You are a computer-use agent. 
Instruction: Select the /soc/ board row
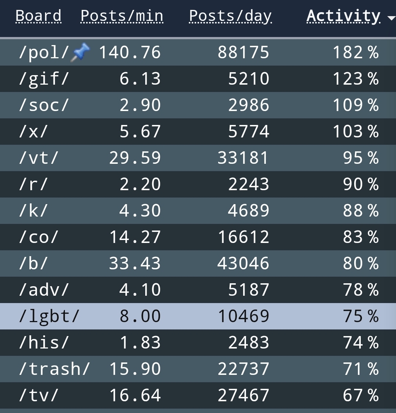pos(198,105)
